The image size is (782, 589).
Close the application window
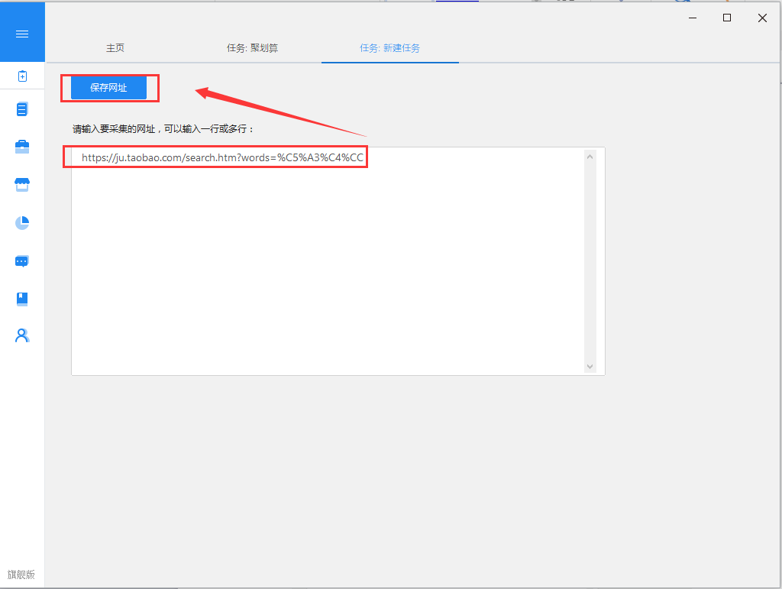[x=763, y=18]
